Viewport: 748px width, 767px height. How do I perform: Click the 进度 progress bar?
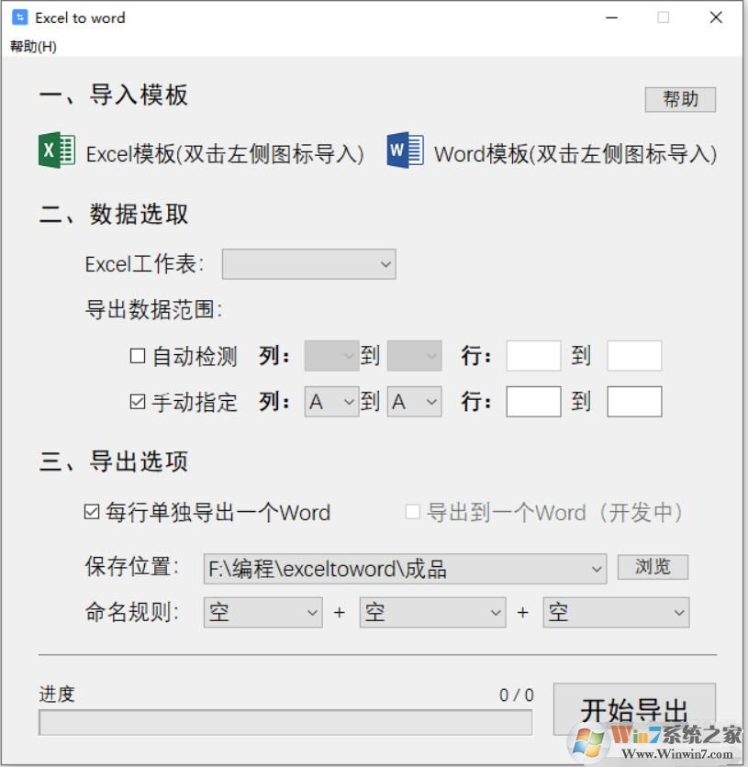(285, 723)
